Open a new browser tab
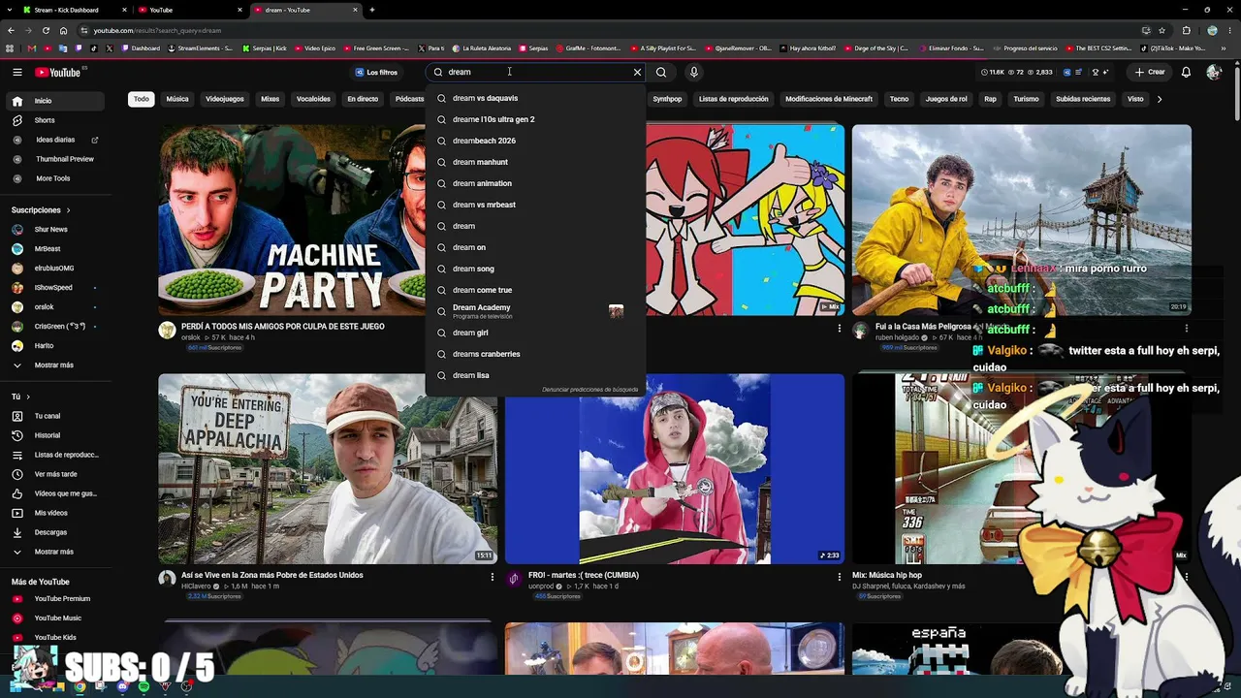 (x=372, y=10)
